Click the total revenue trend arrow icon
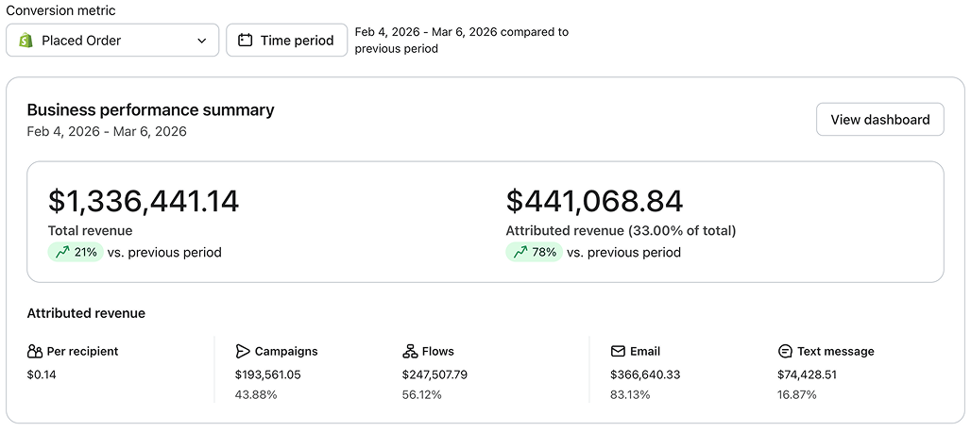Viewport: 971px width, 432px height. [x=62, y=252]
